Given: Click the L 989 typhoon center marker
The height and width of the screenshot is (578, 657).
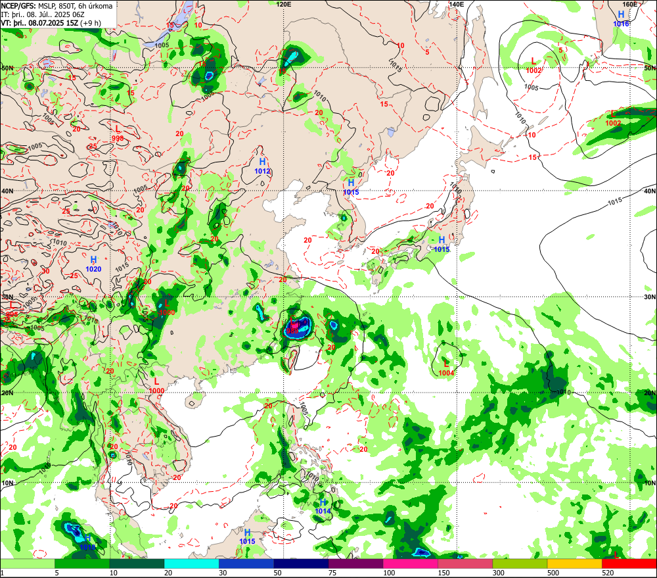Looking at the screenshot, I should pos(293,326).
